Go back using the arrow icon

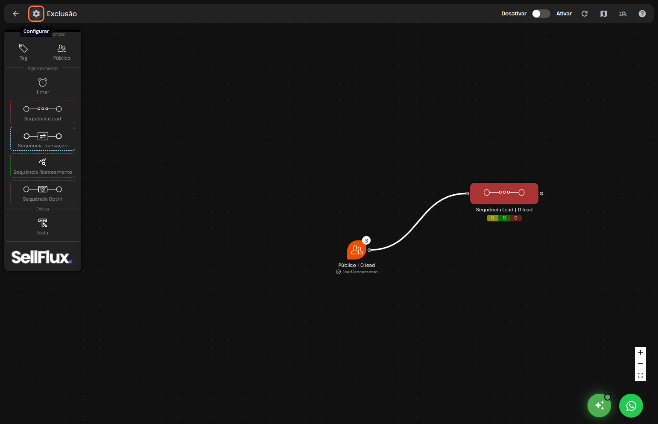tap(16, 14)
